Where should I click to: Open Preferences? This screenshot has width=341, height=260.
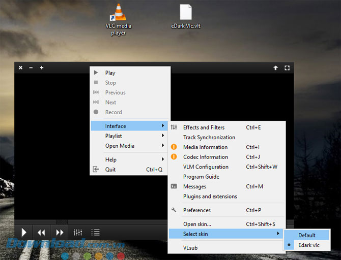pyautogui.click(x=226, y=210)
